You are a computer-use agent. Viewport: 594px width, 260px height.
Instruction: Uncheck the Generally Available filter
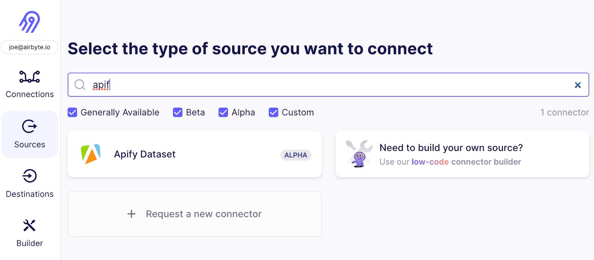(72, 112)
